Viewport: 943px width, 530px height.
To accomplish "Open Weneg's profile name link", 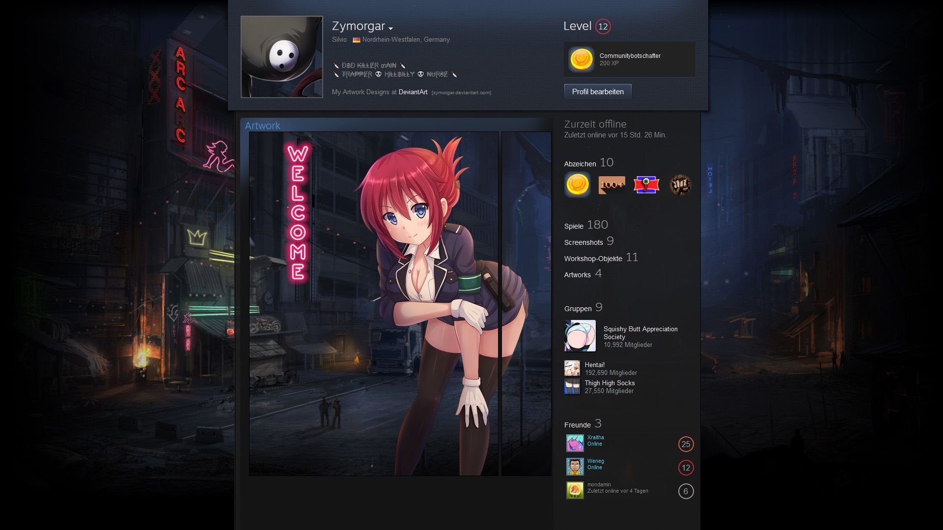I will [595, 461].
